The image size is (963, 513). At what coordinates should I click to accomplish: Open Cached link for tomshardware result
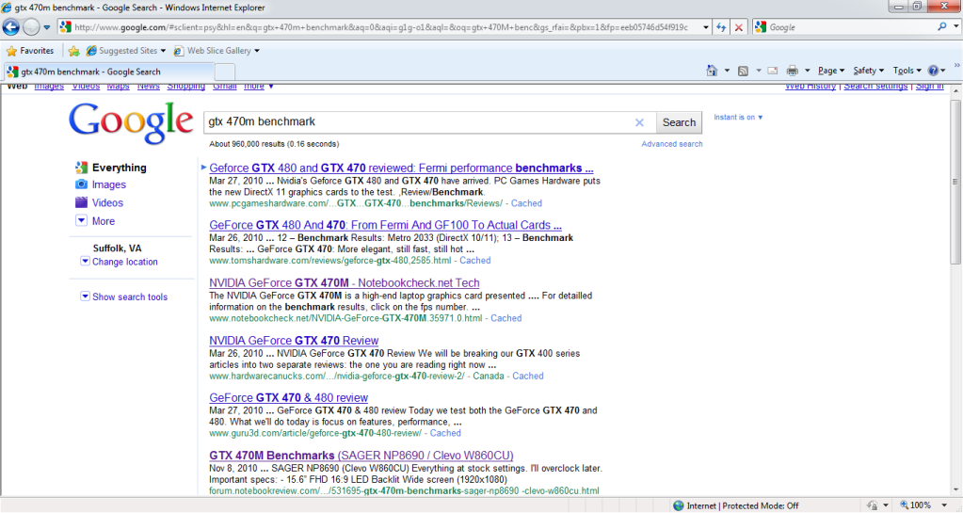[x=474, y=261]
